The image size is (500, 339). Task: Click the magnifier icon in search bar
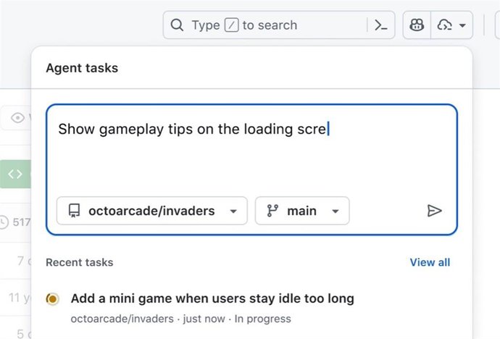(x=177, y=25)
